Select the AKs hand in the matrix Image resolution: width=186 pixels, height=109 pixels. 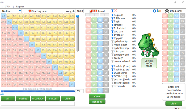(x=9, y=16)
